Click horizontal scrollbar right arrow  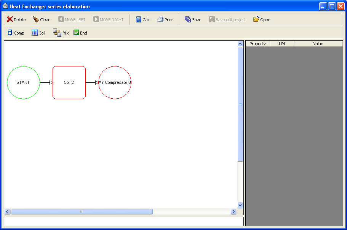coord(233,211)
